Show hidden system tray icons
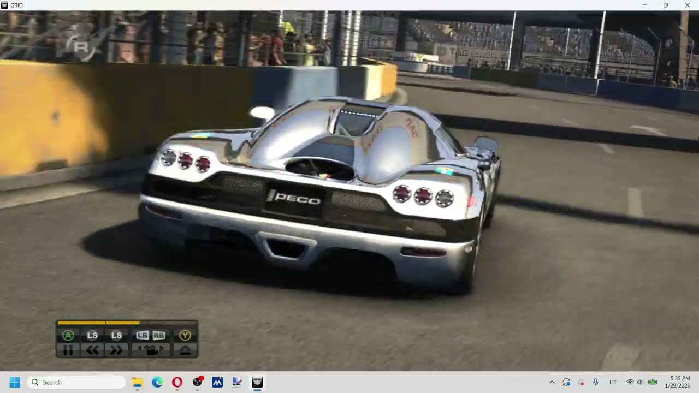Image resolution: width=699 pixels, height=393 pixels. point(552,382)
